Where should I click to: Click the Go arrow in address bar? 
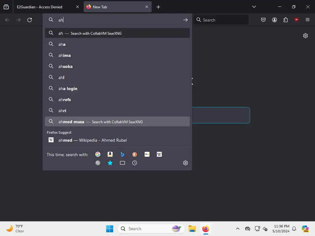[x=185, y=20]
